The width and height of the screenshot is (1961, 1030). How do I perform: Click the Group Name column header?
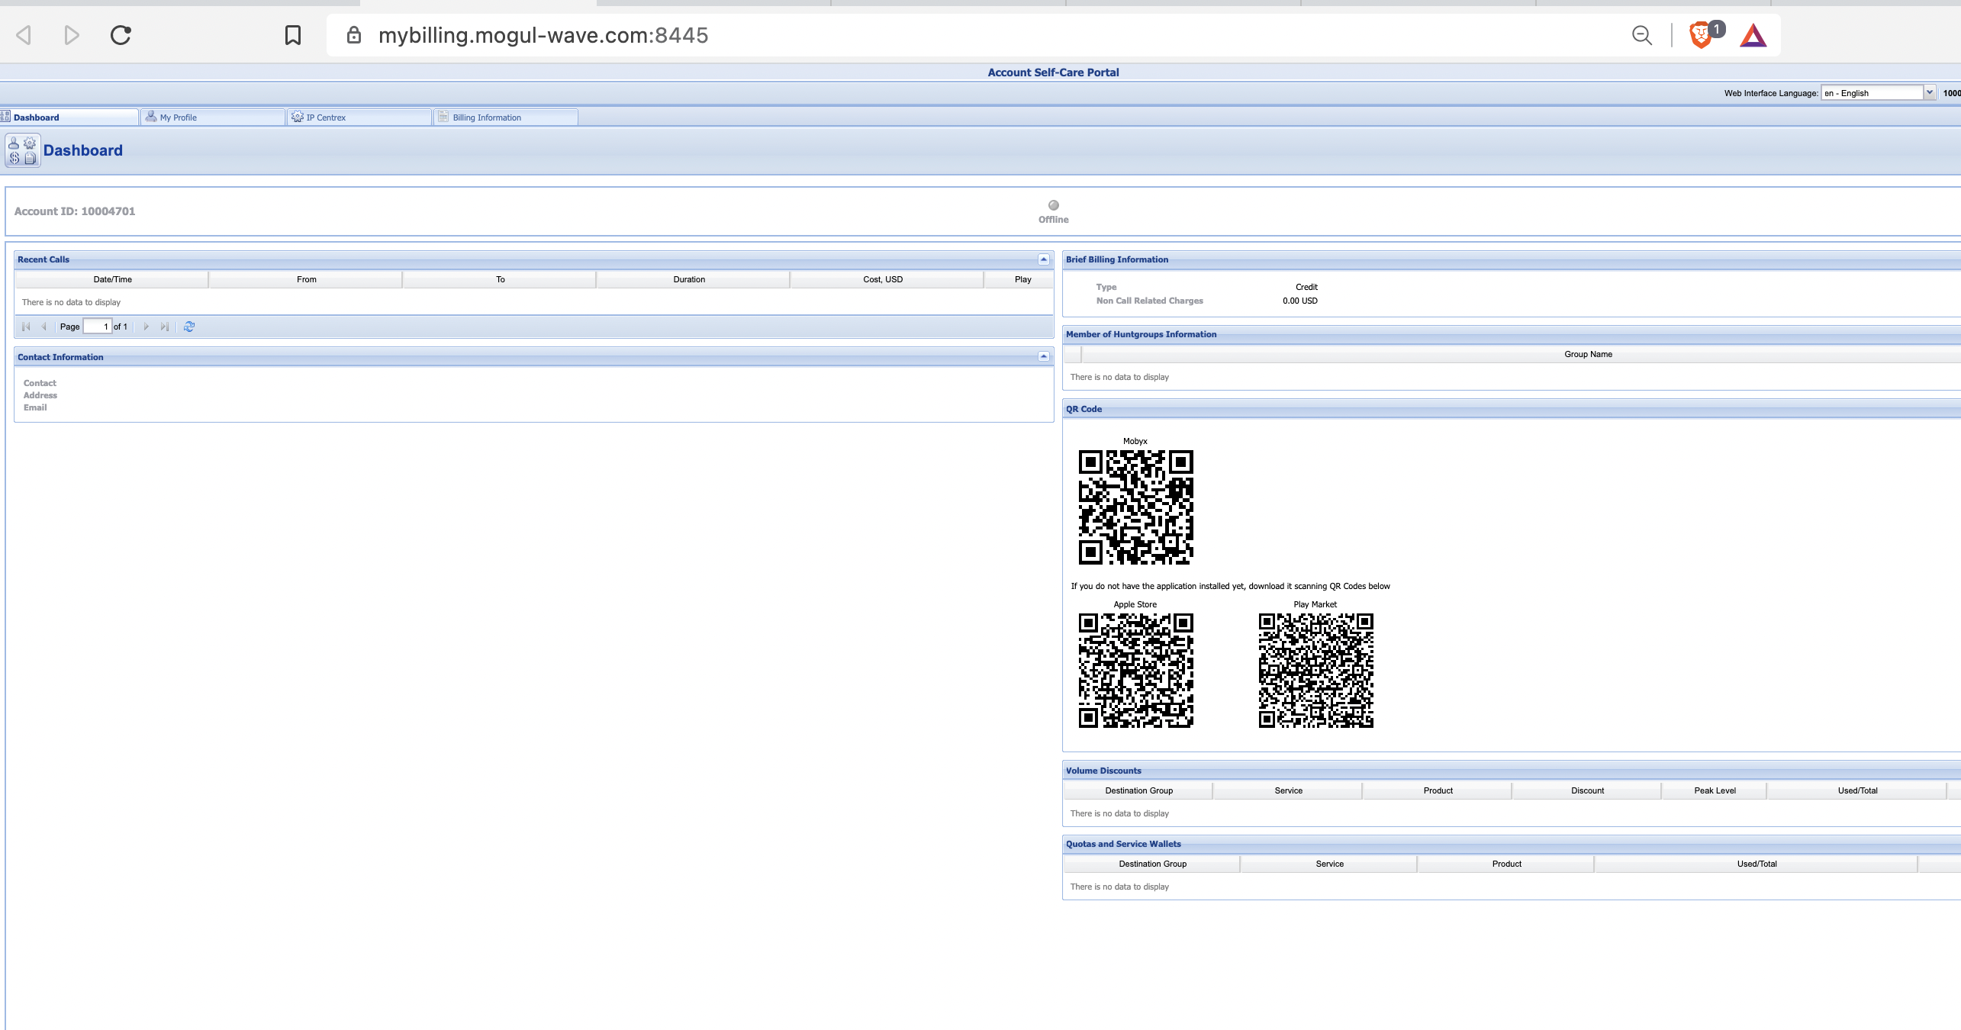click(x=1588, y=354)
